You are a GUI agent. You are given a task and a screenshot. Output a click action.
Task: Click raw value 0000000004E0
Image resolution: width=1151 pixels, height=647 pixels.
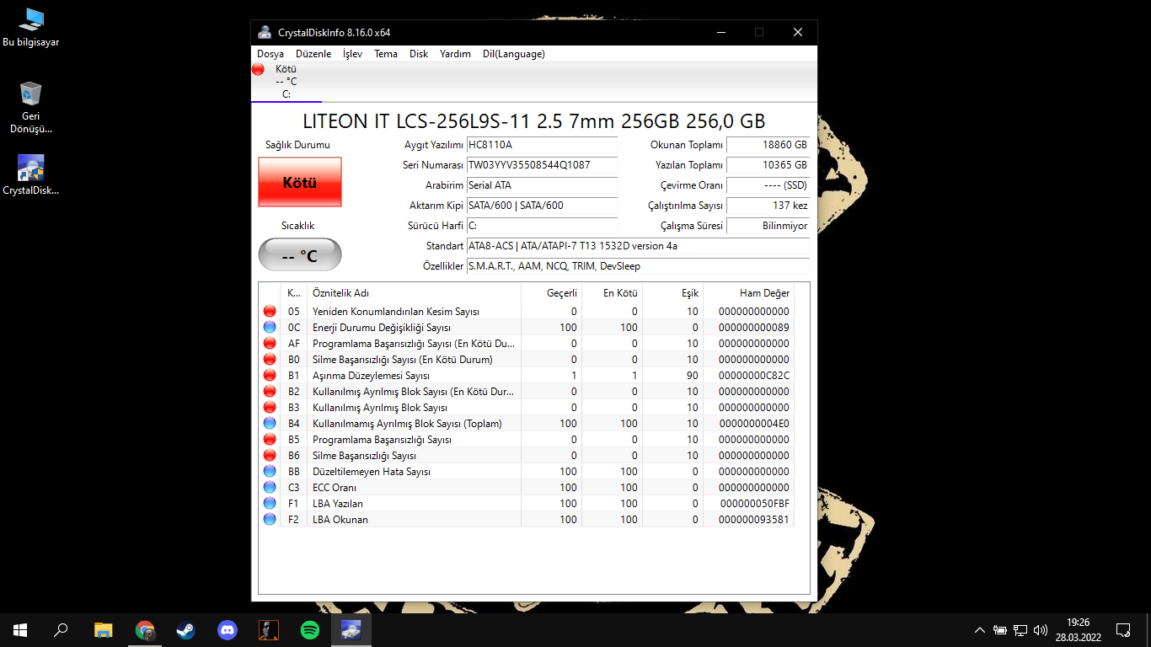click(x=754, y=424)
